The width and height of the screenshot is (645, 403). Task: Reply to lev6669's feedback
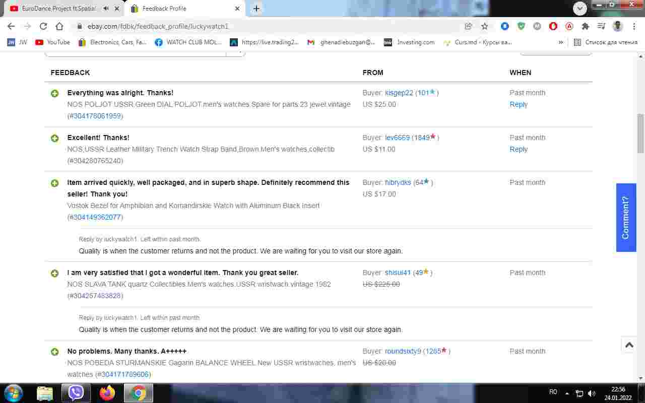tap(519, 149)
